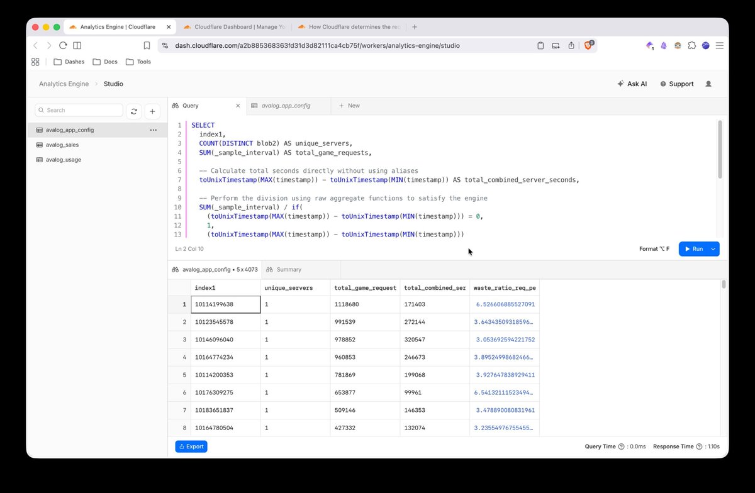This screenshot has height=493, width=755.
Task: Toggle the browser sidebar panel icon
Action: 77,45
